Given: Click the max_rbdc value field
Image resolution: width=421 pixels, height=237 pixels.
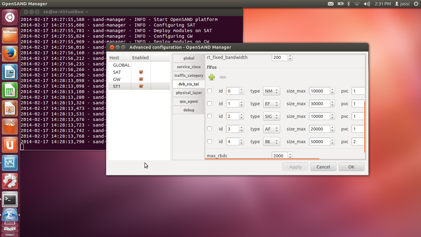Looking at the screenshot, I should pos(280,156).
